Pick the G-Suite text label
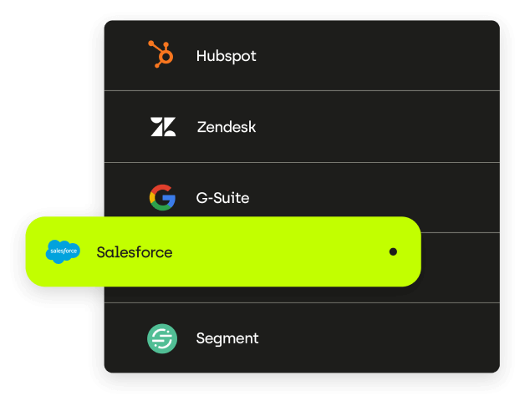Screen dimensions: 525x406 tap(222, 198)
